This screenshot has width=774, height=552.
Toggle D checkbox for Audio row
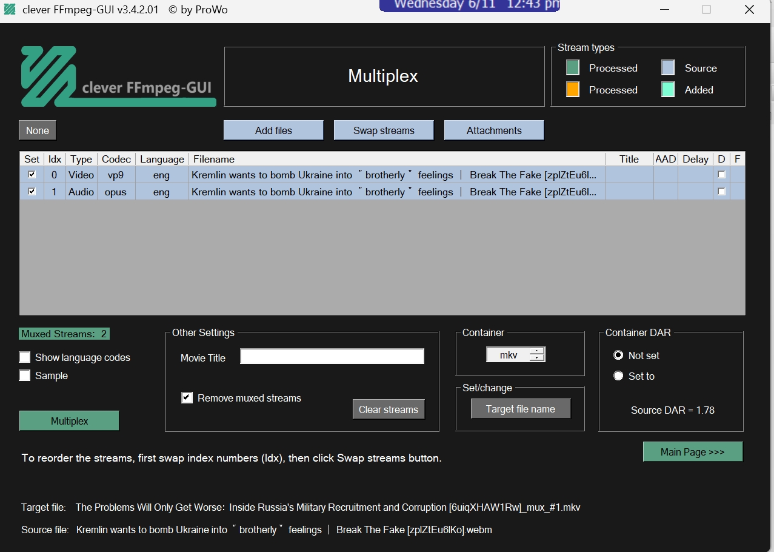coord(721,192)
